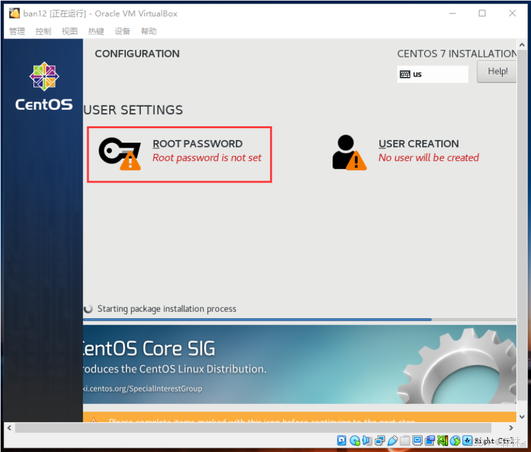Click the horizontal scrollbar left arrow
Screen dimensions: 531x452
9,427
